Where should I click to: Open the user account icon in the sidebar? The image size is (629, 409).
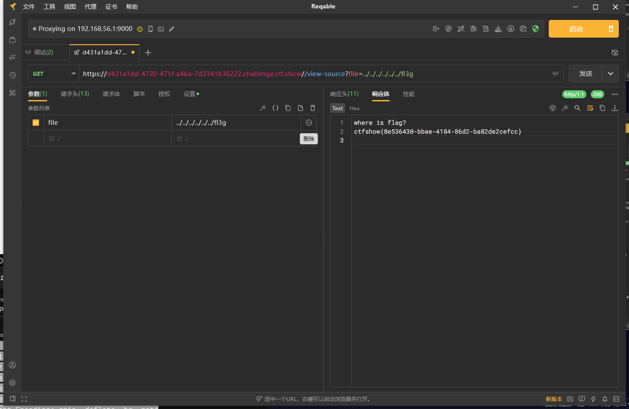(12, 365)
